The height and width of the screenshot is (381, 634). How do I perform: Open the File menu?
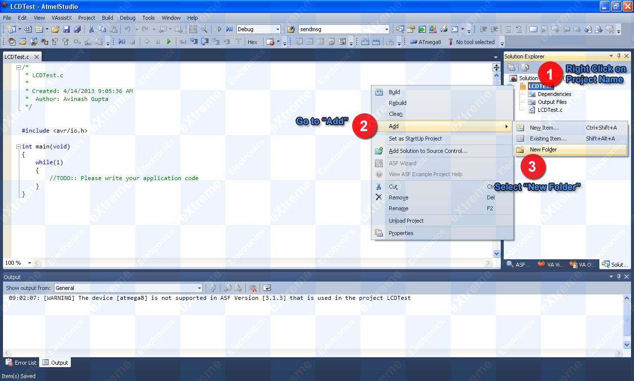[7, 18]
